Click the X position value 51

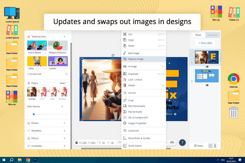[x=104, y=143]
